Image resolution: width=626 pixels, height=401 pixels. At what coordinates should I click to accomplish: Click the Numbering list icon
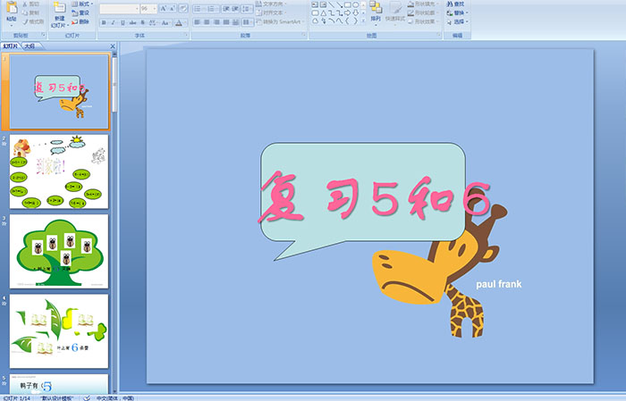[x=212, y=8]
